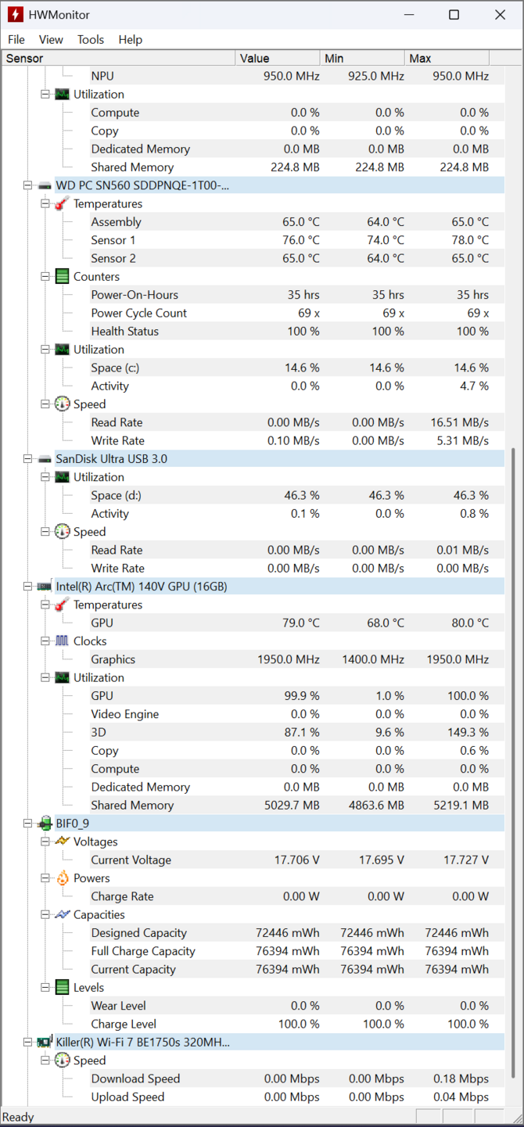Click the HWMonitor app icon in title bar
524x1127 pixels.
pos(15,15)
